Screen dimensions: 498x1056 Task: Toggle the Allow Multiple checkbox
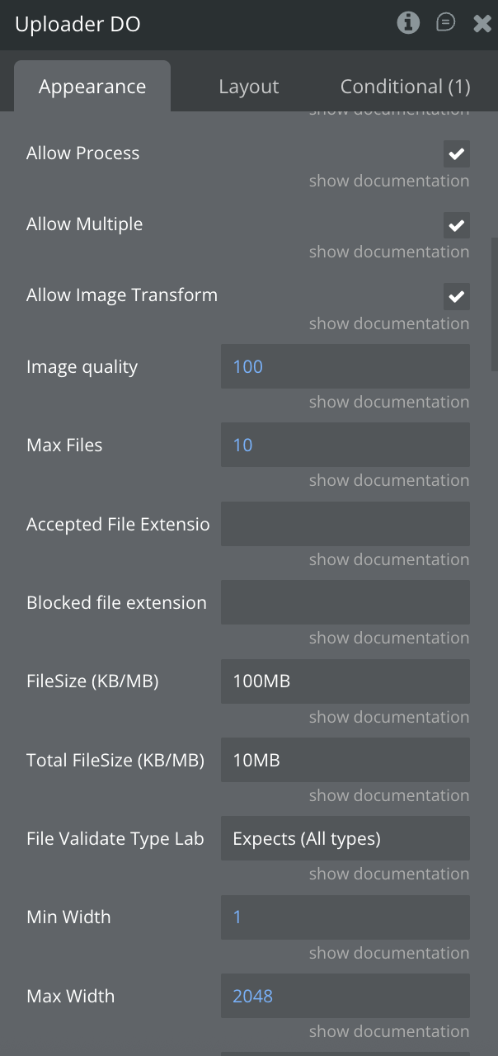point(456,224)
